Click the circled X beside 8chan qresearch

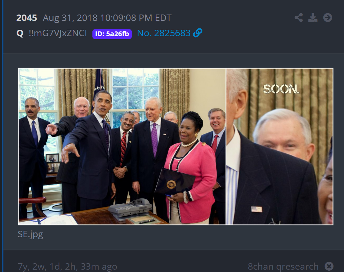tap(329, 266)
